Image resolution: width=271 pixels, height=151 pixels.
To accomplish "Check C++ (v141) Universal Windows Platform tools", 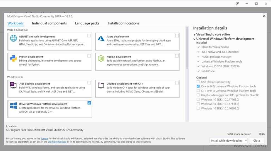I will click(198, 91).
